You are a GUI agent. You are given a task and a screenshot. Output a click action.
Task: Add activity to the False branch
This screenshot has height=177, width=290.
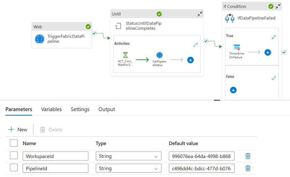pos(233,90)
